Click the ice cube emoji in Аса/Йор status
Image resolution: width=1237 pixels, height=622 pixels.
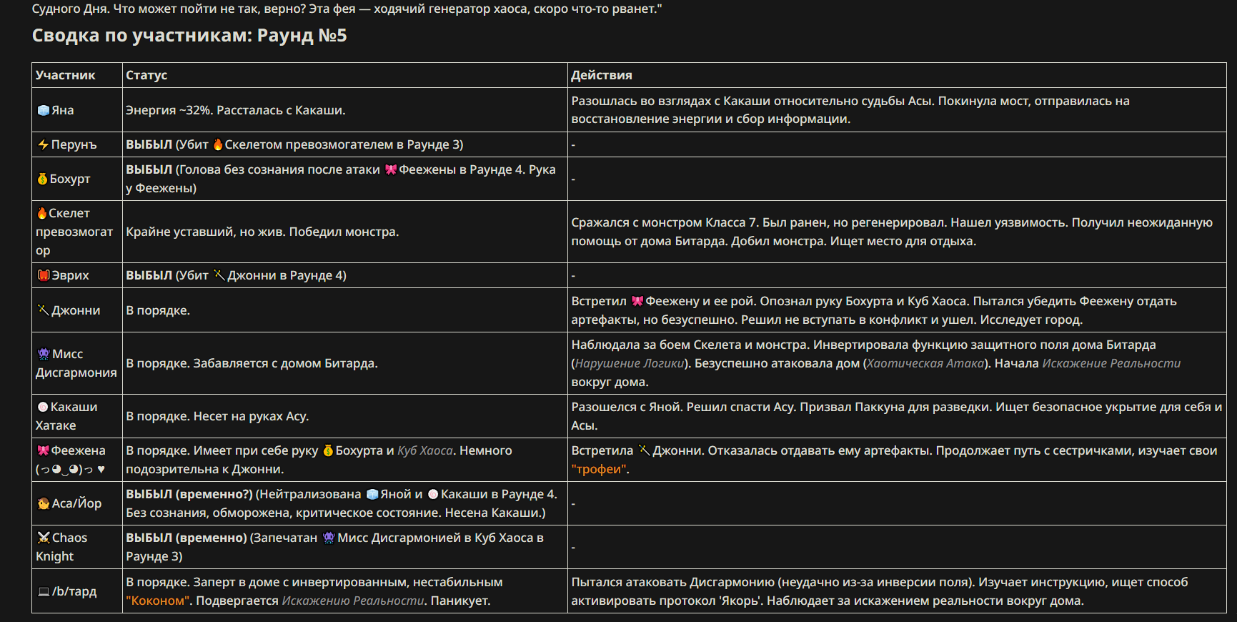pos(372,494)
